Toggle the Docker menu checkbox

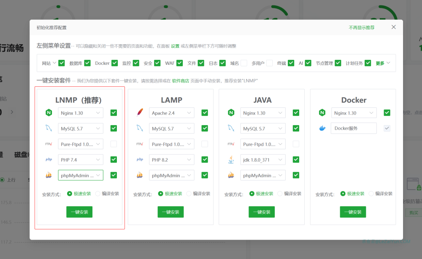115,63
